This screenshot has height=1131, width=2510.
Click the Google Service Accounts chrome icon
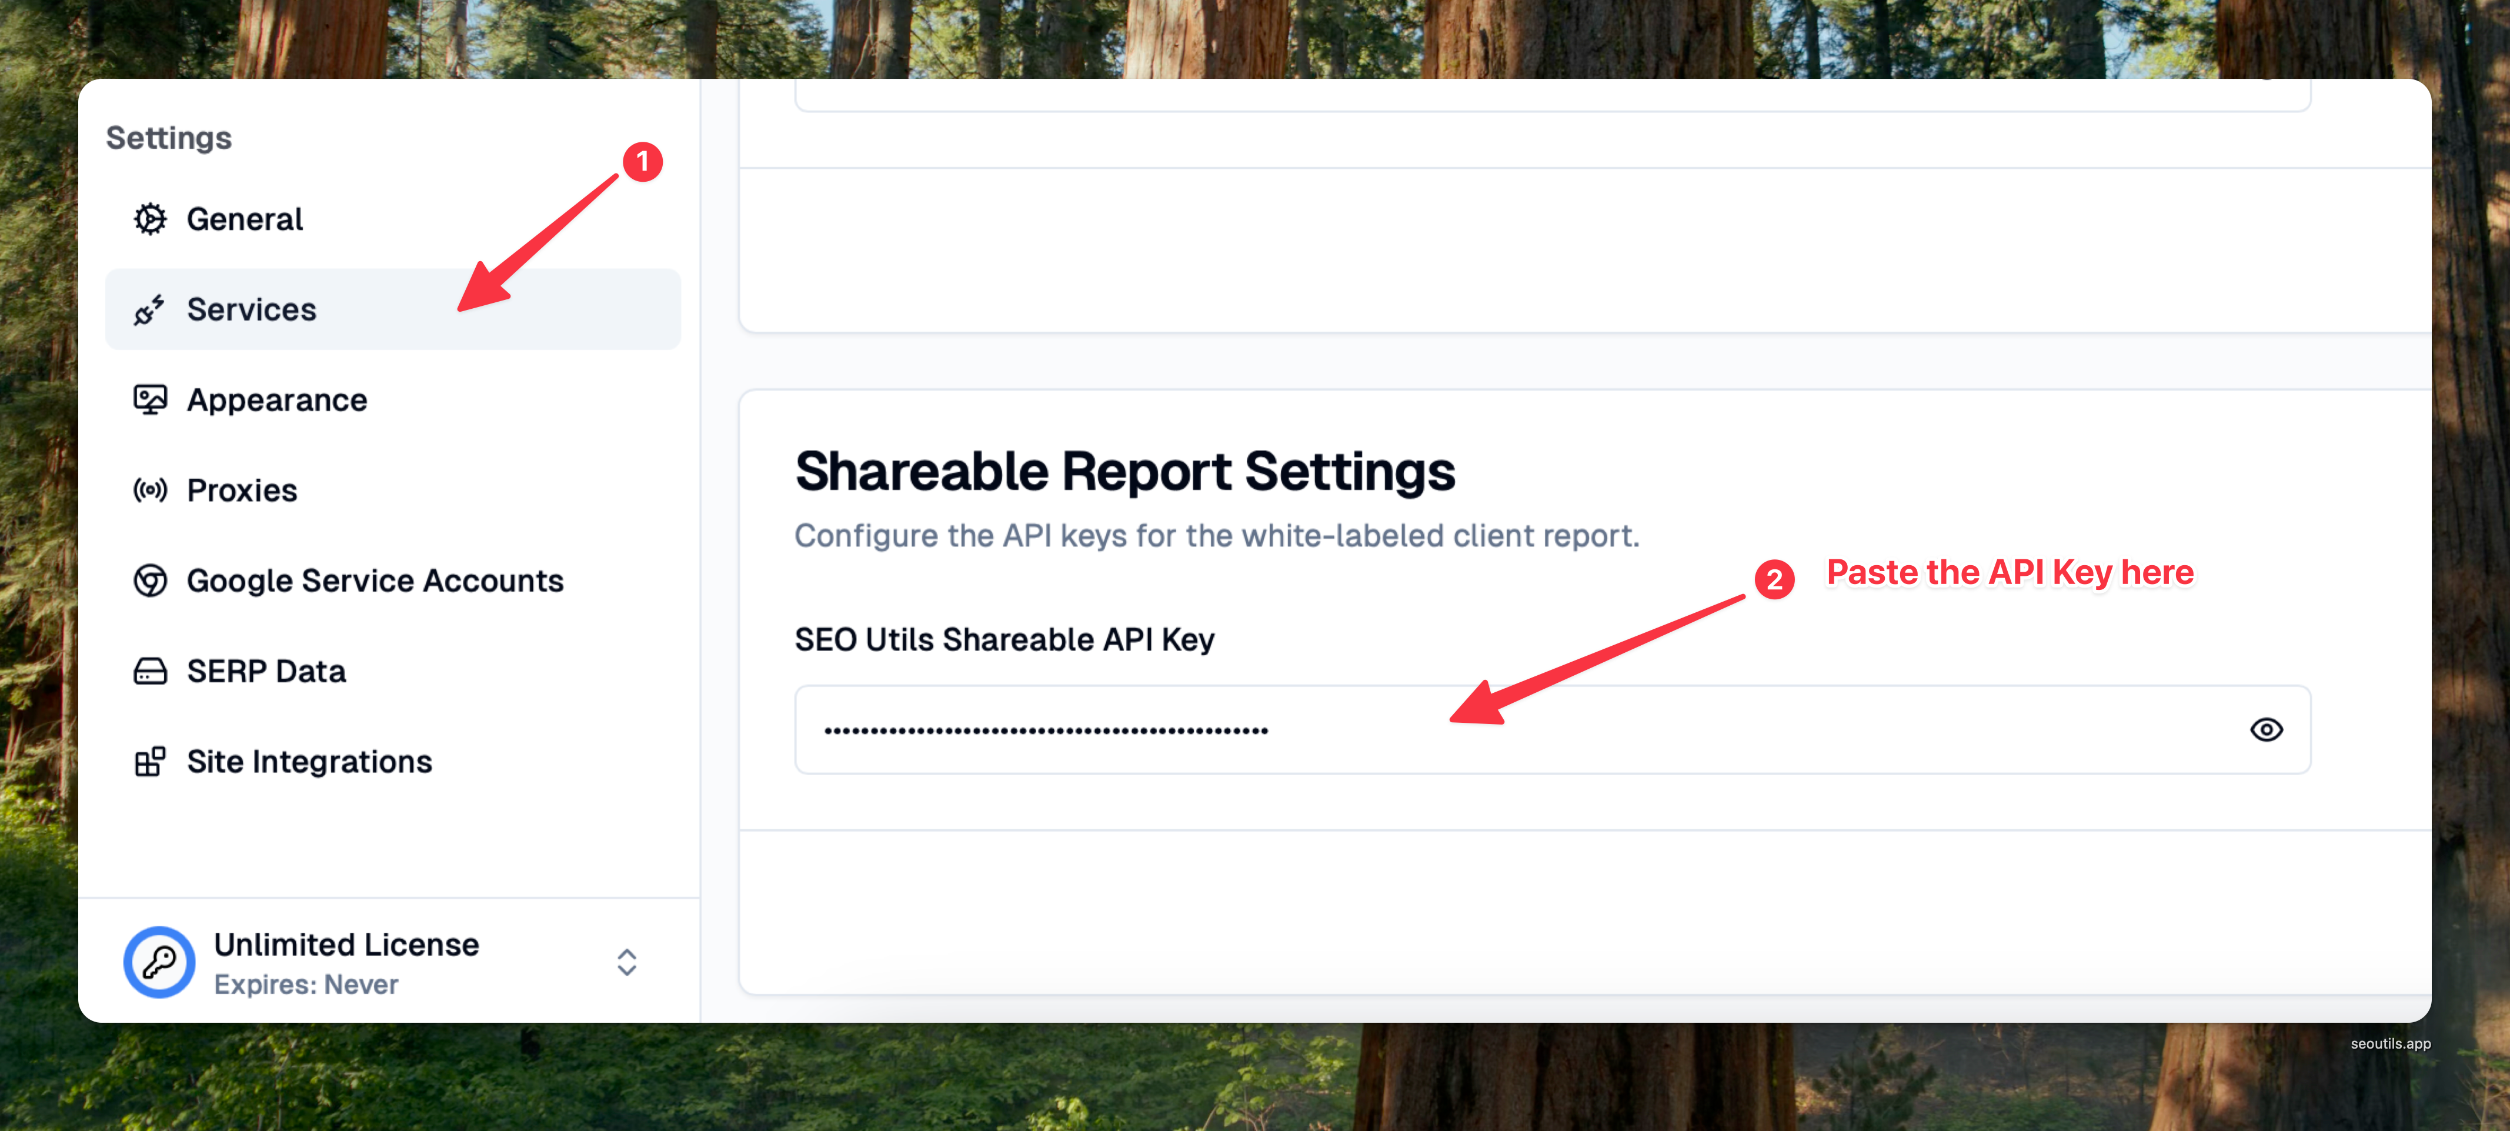[150, 580]
